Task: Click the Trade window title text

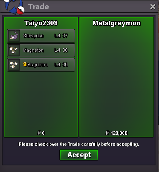Action: [39, 7]
